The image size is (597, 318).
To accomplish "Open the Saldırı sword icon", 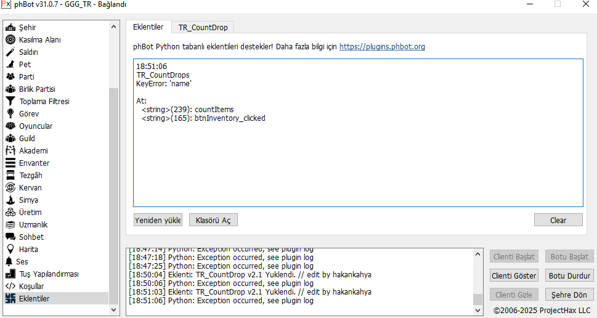I will click(10, 52).
